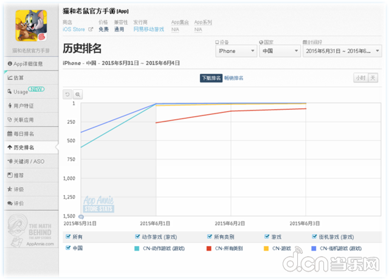Open the 中国 country dropdown
This screenshot has height=280, width=389.
(280, 51)
